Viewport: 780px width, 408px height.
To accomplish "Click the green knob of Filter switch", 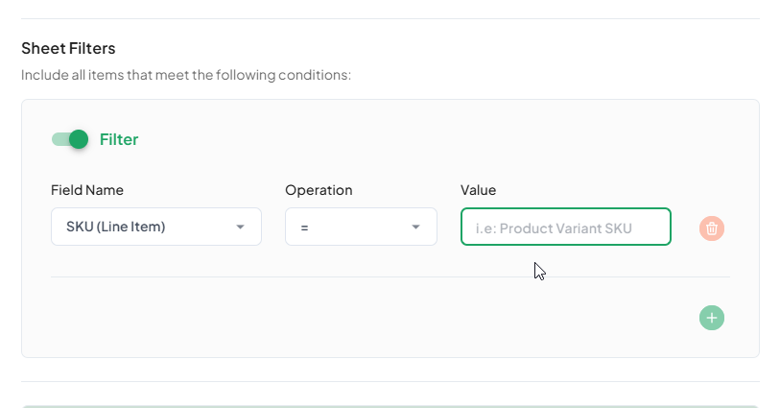I will click(x=79, y=139).
